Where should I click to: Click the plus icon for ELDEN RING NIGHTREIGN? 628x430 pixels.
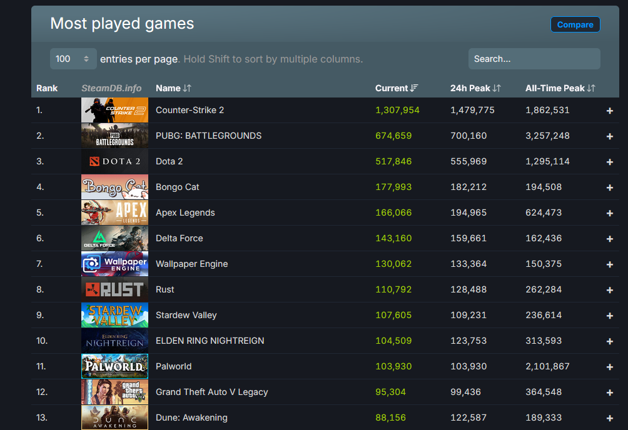point(610,341)
